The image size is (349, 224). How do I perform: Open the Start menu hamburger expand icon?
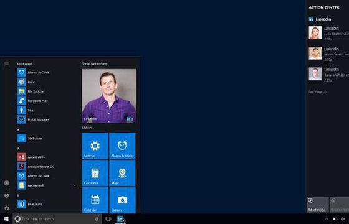7,64
